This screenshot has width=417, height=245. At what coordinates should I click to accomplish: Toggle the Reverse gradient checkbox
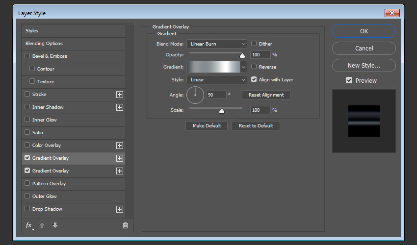(x=254, y=67)
